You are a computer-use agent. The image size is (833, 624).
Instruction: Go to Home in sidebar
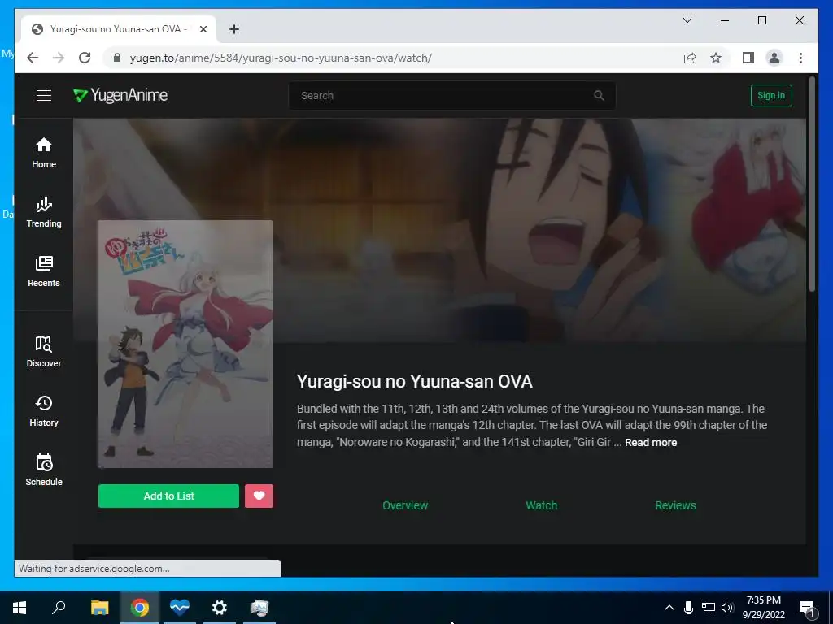[44, 153]
